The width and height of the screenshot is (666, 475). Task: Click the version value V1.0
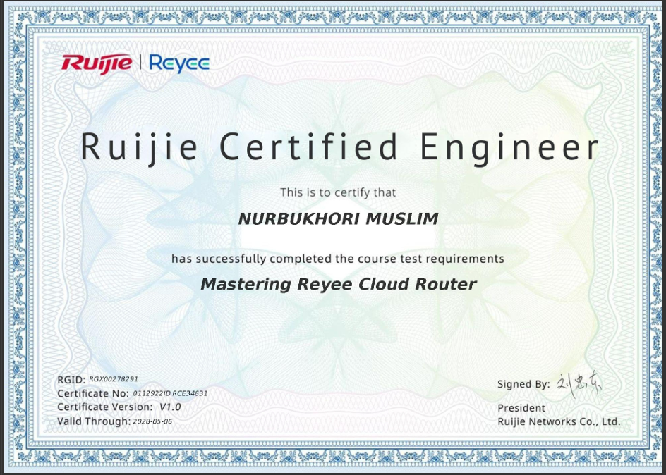[x=170, y=407]
